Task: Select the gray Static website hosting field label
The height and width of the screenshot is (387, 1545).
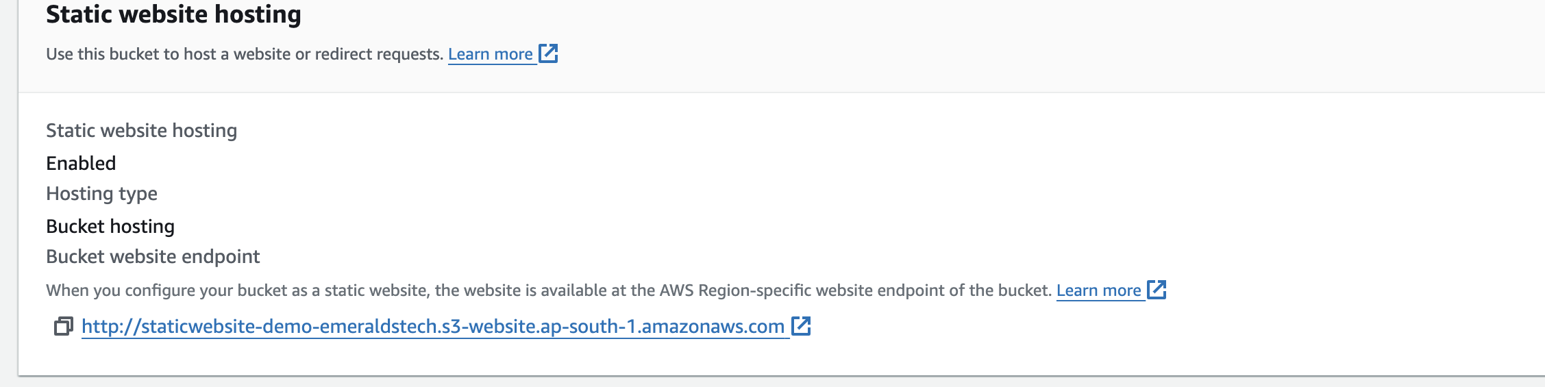Action: (x=141, y=130)
